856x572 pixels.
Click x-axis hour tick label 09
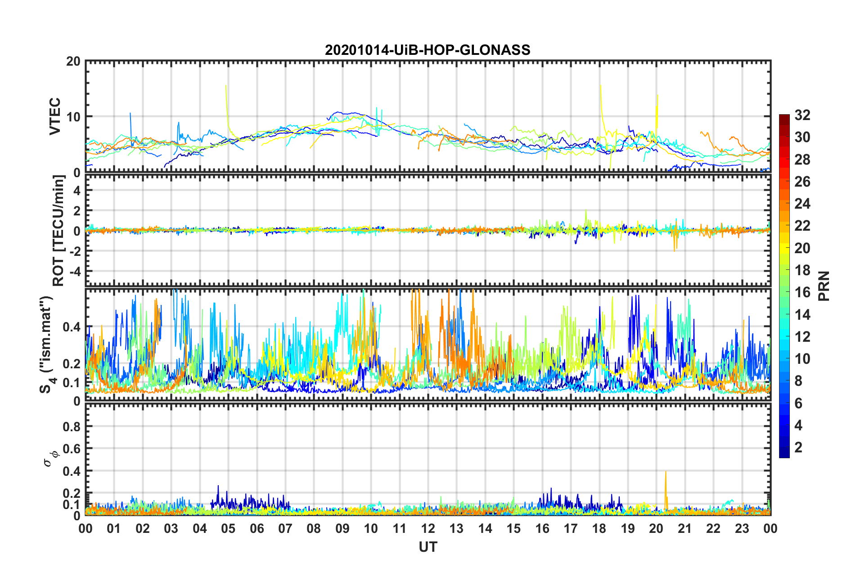(x=342, y=528)
